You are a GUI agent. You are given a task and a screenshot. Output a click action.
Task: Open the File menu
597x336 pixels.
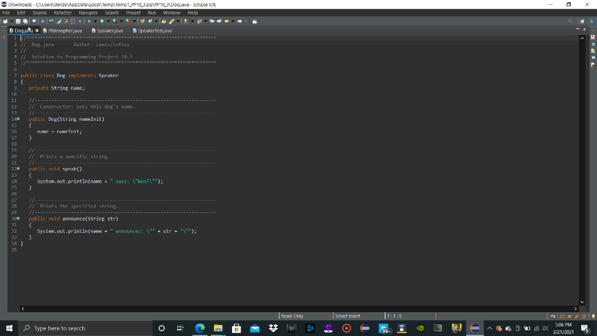[6, 13]
